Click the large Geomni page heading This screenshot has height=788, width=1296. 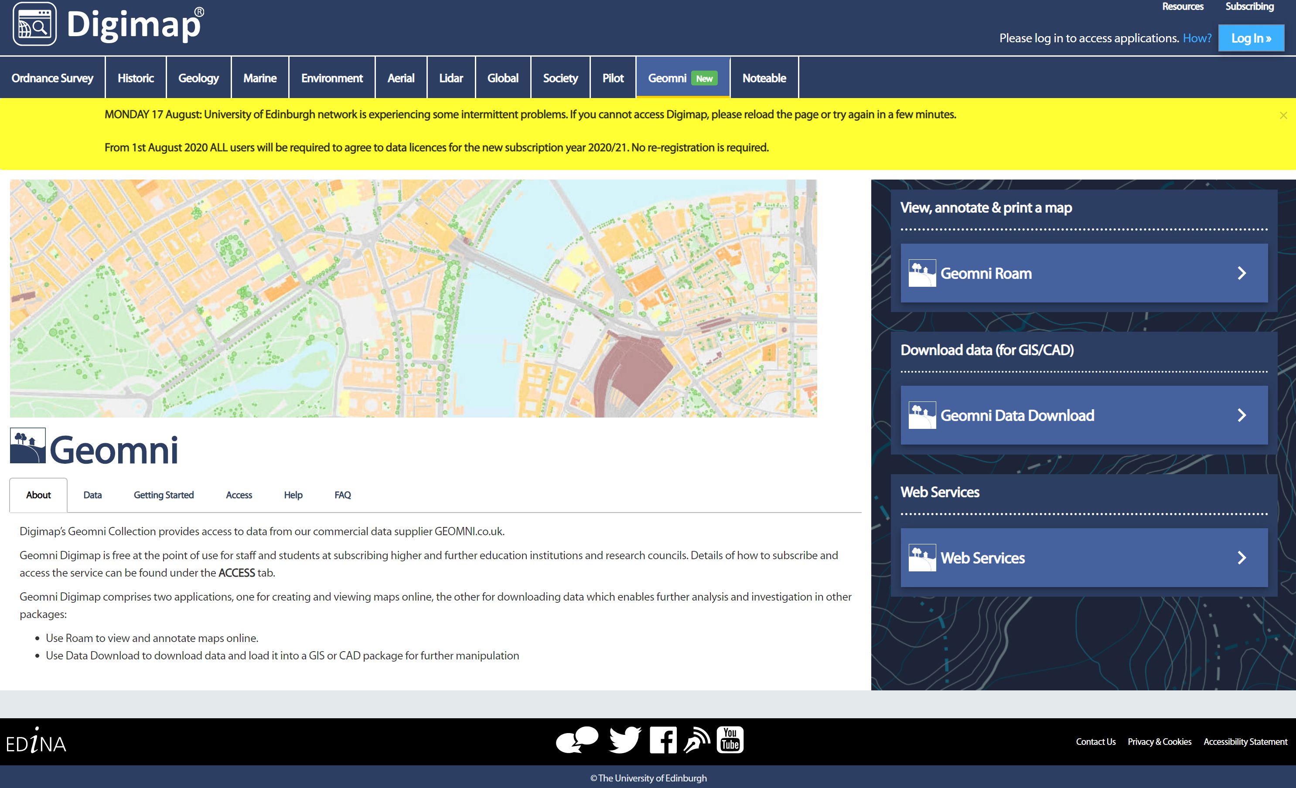point(114,450)
